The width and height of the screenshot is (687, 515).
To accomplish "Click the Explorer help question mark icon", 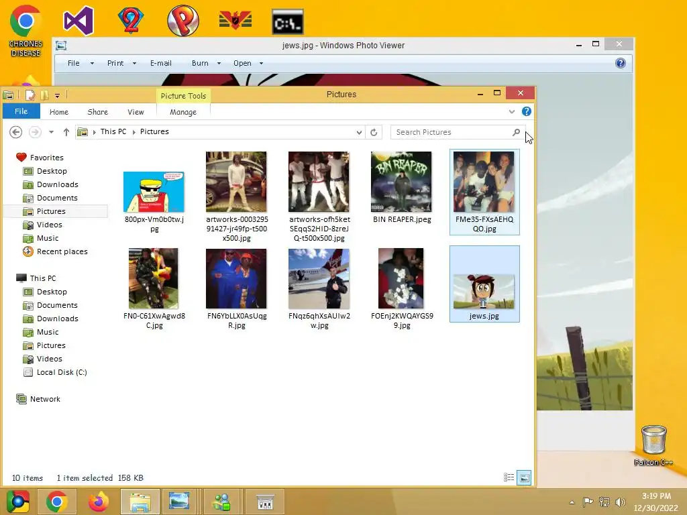I will 527,112.
